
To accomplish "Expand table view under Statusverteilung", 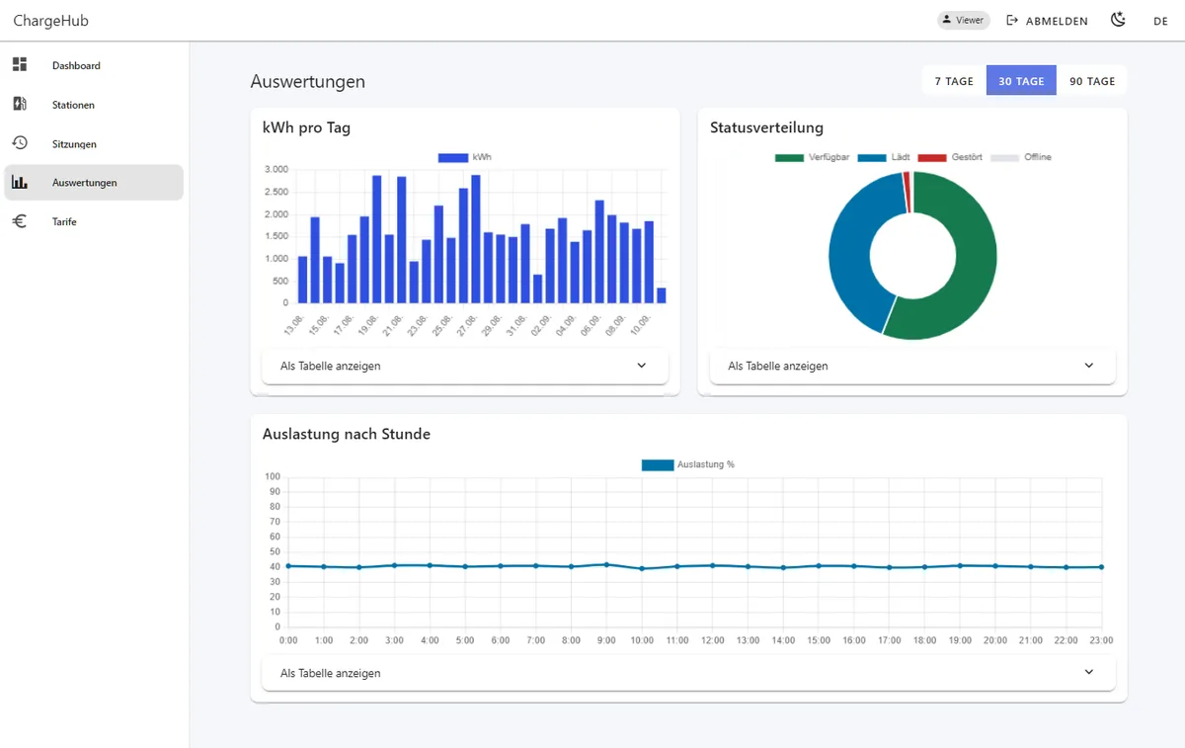I will tap(912, 366).
